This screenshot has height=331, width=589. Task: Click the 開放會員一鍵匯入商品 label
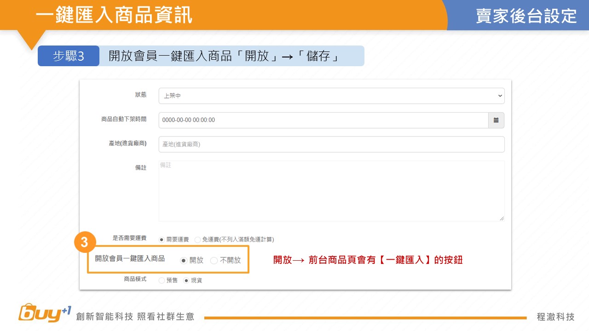[x=130, y=258]
